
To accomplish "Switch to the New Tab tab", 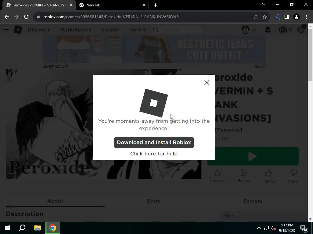I will 112,5.
